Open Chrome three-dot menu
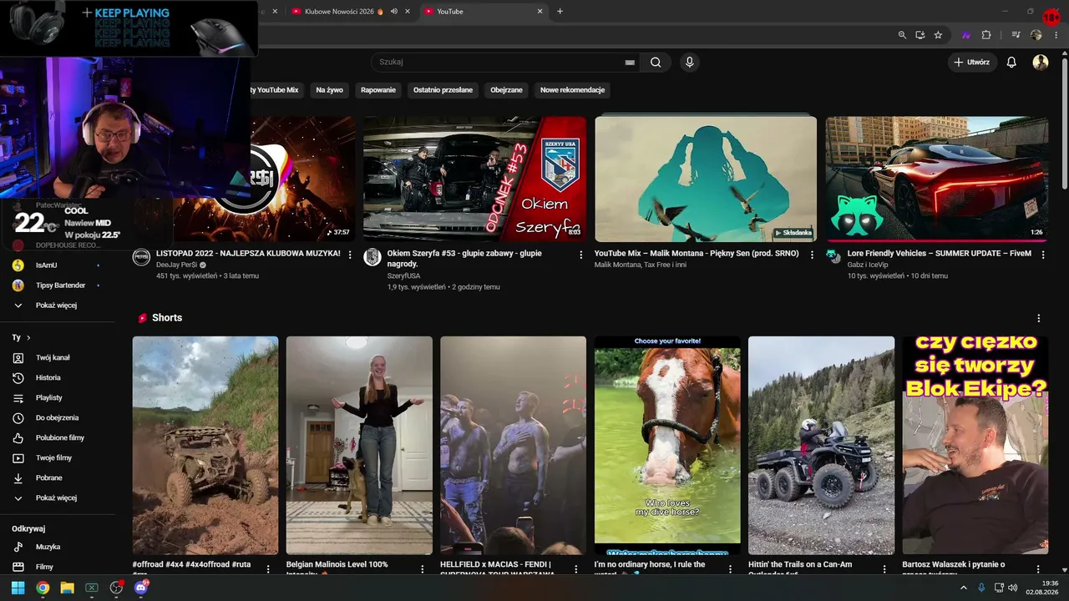Image resolution: width=1069 pixels, height=601 pixels. (1056, 35)
